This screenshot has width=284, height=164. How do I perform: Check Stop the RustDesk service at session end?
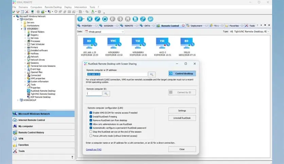coord(91,132)
